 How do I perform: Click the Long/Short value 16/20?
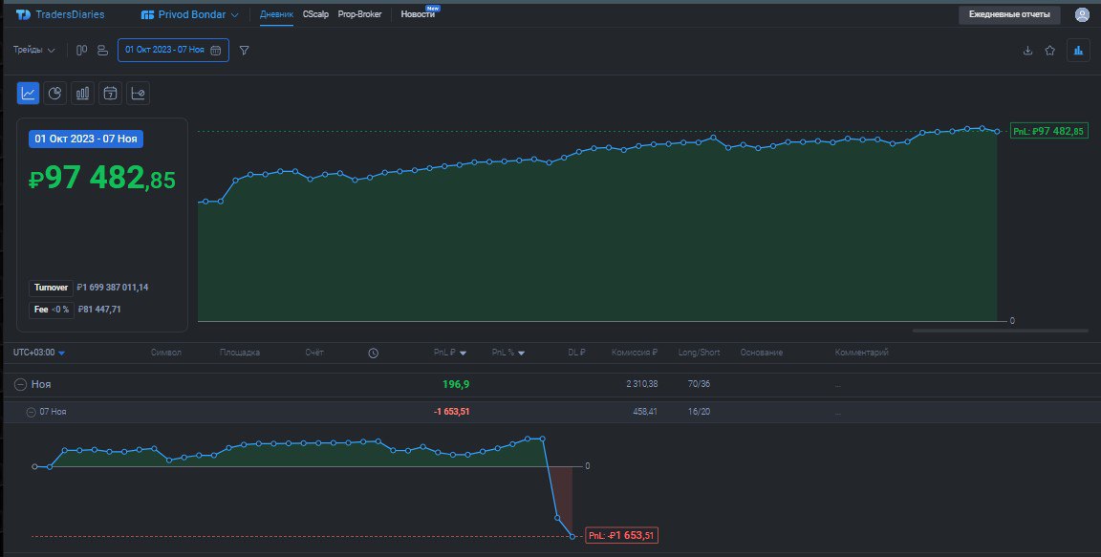(699, 412)
